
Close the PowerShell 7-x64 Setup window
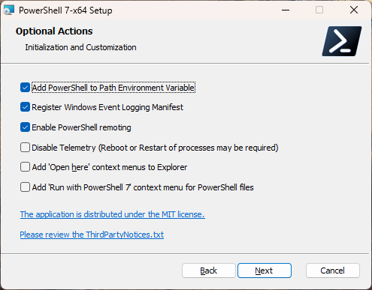pos(354,10)
